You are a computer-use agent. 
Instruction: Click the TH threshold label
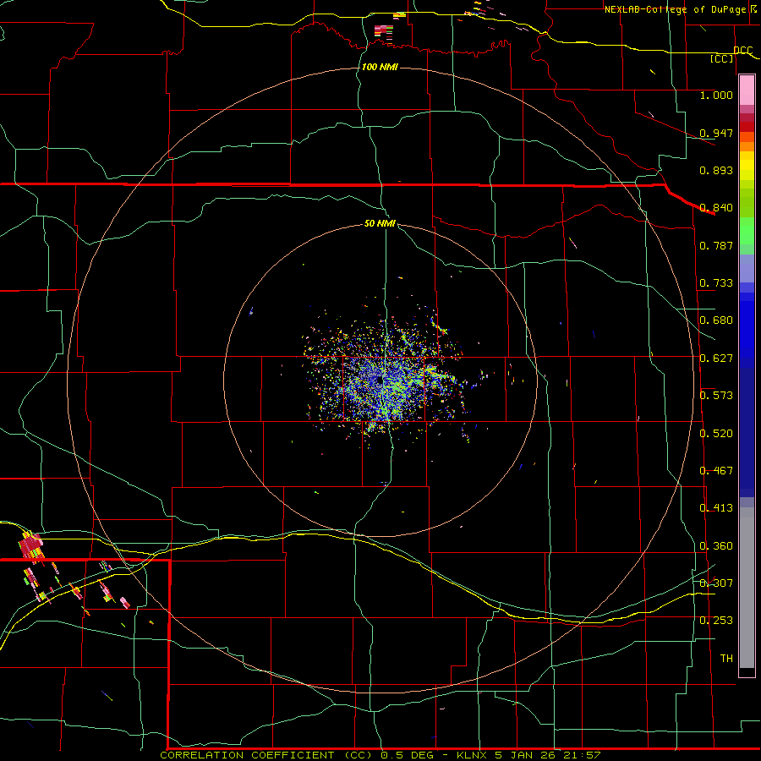726,659
